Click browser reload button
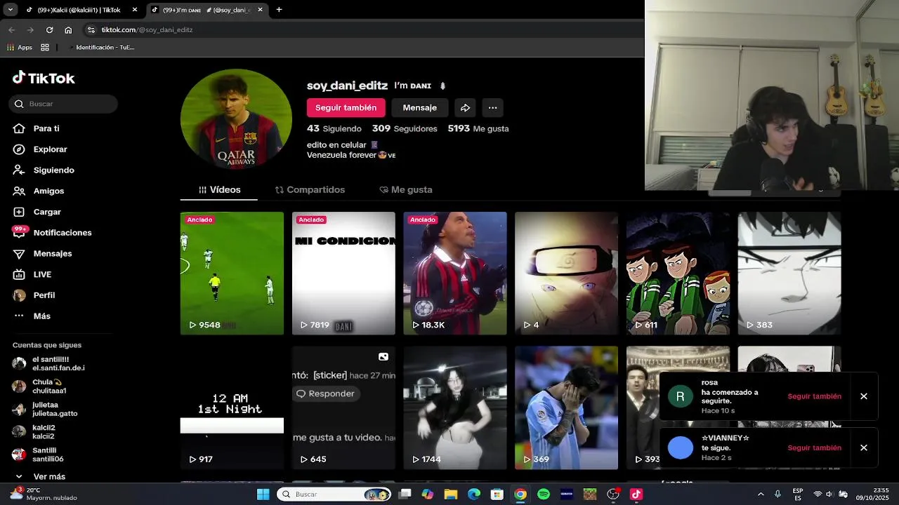Screen dimensions: 899x505 49,29
